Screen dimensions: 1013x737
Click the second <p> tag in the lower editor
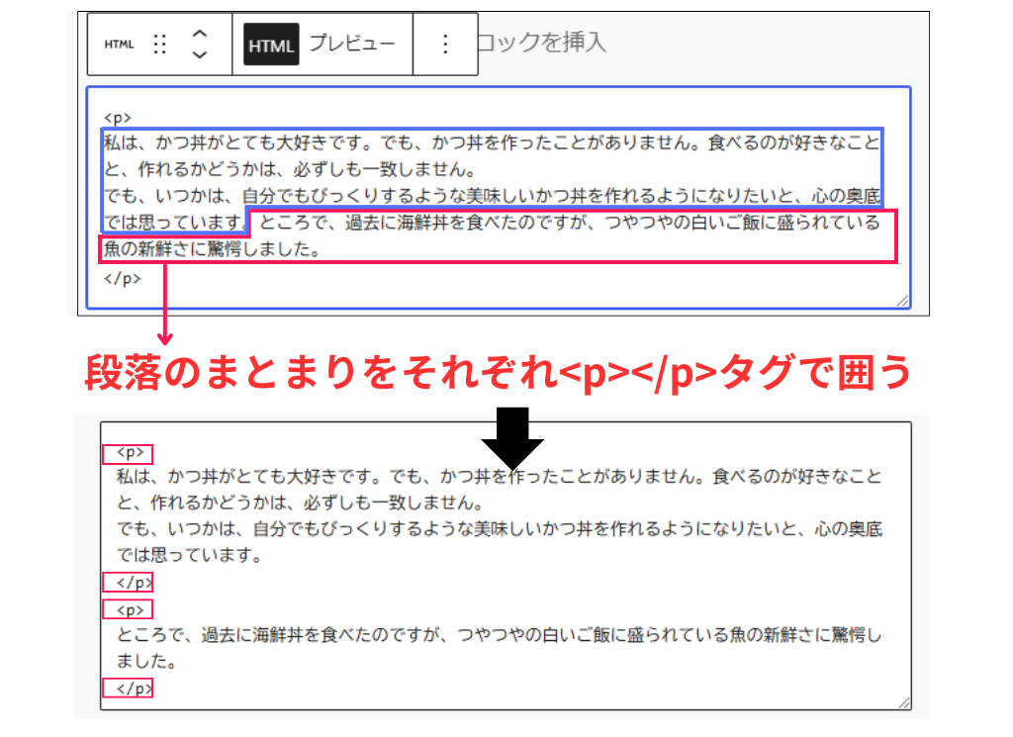point(130,608)
